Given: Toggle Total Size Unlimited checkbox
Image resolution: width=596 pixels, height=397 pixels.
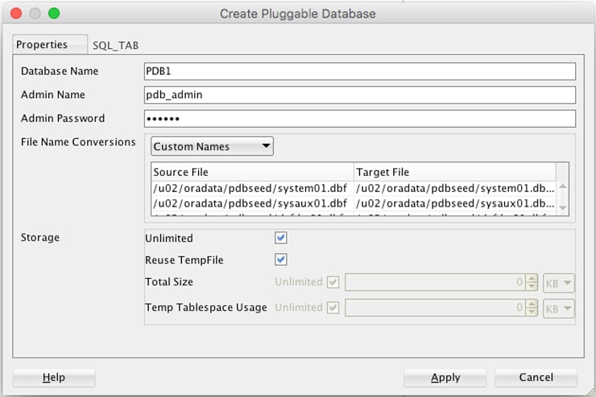Looking at the screenshot, I should [334, 283].
